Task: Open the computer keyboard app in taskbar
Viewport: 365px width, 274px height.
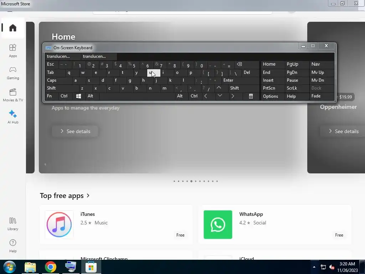Action: [x=71, y=267]
